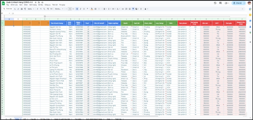Open the Xem menu
Image resolution: width=253 pixels, height=120 pixels.
pos(21,5)
